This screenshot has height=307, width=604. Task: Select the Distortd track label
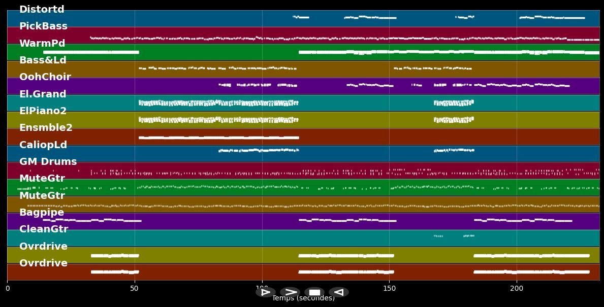click(x=42, y=10)
